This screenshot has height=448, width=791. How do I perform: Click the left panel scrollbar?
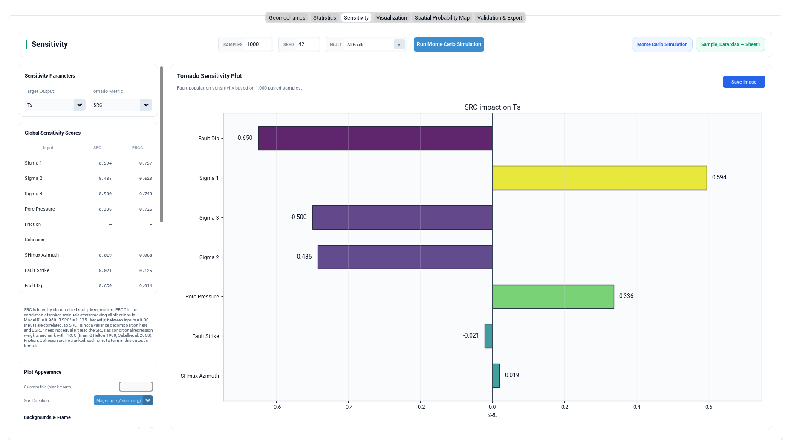tap(162, 144)
